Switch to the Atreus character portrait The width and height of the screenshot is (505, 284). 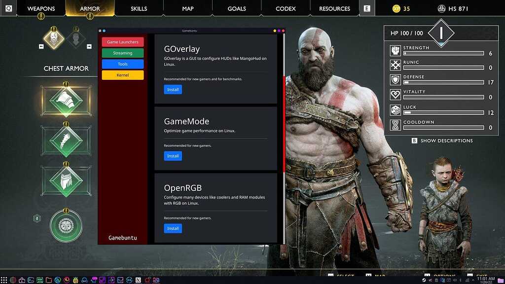pos(76,37)
